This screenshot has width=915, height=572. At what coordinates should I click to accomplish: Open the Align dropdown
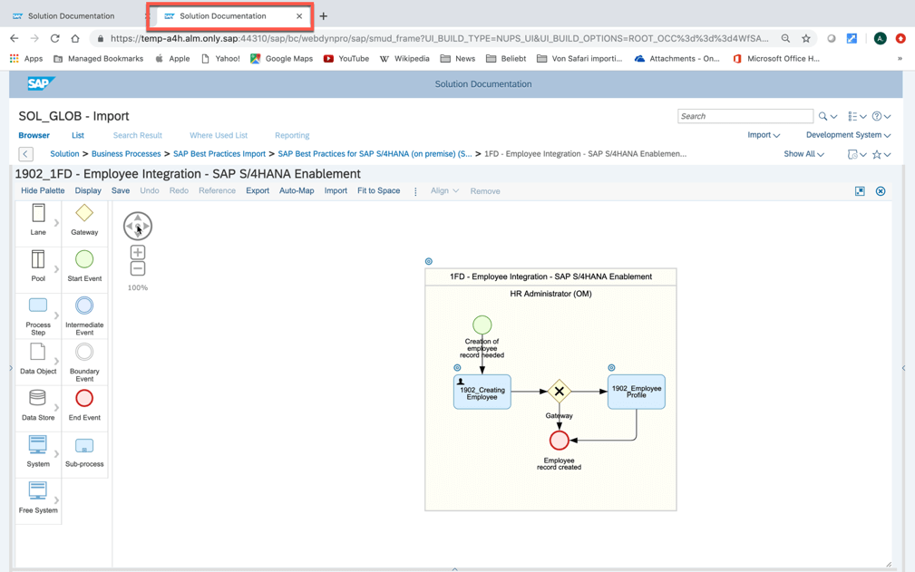coord(444,190)
